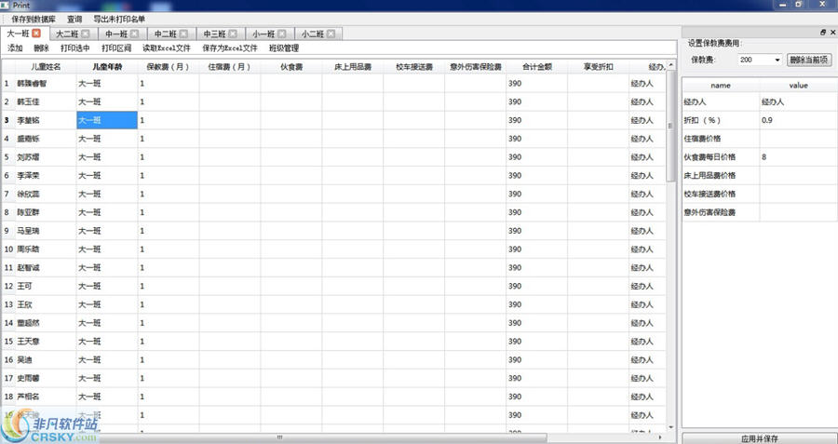The width and height of the screenshot is (838, 444).
Task: Select the name cell 王可 in row 12
Action: pos(46,286)
